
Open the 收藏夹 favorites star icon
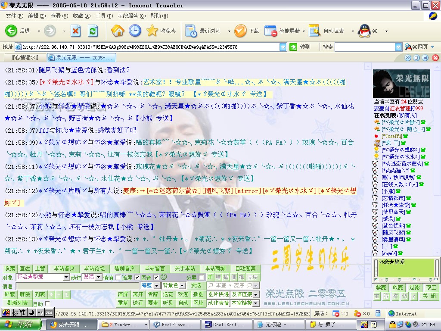[x=152, y=31]
